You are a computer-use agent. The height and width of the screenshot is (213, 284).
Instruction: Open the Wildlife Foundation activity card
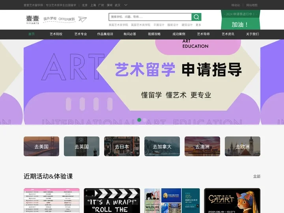[172, 200]
